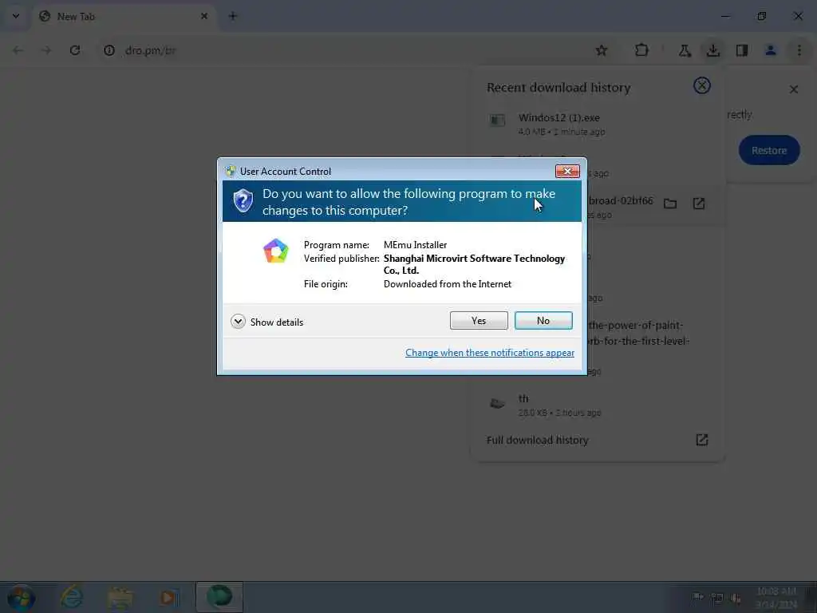Open the Chrome three-dot menu

pos(799,50)
